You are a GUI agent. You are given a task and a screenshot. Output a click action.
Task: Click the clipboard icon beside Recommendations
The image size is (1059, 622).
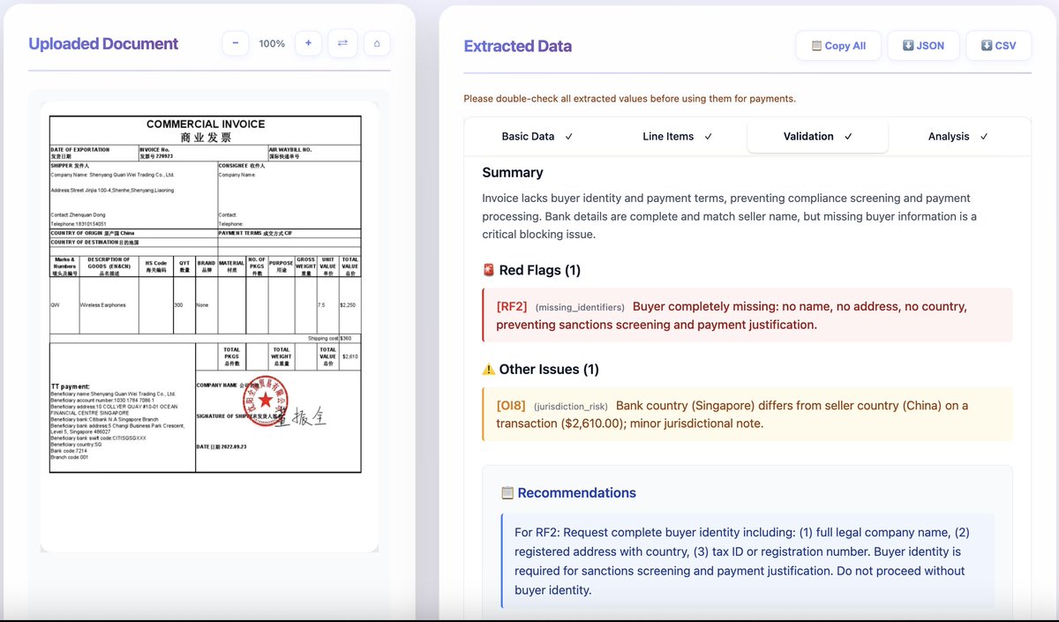[x=507, y=493]
